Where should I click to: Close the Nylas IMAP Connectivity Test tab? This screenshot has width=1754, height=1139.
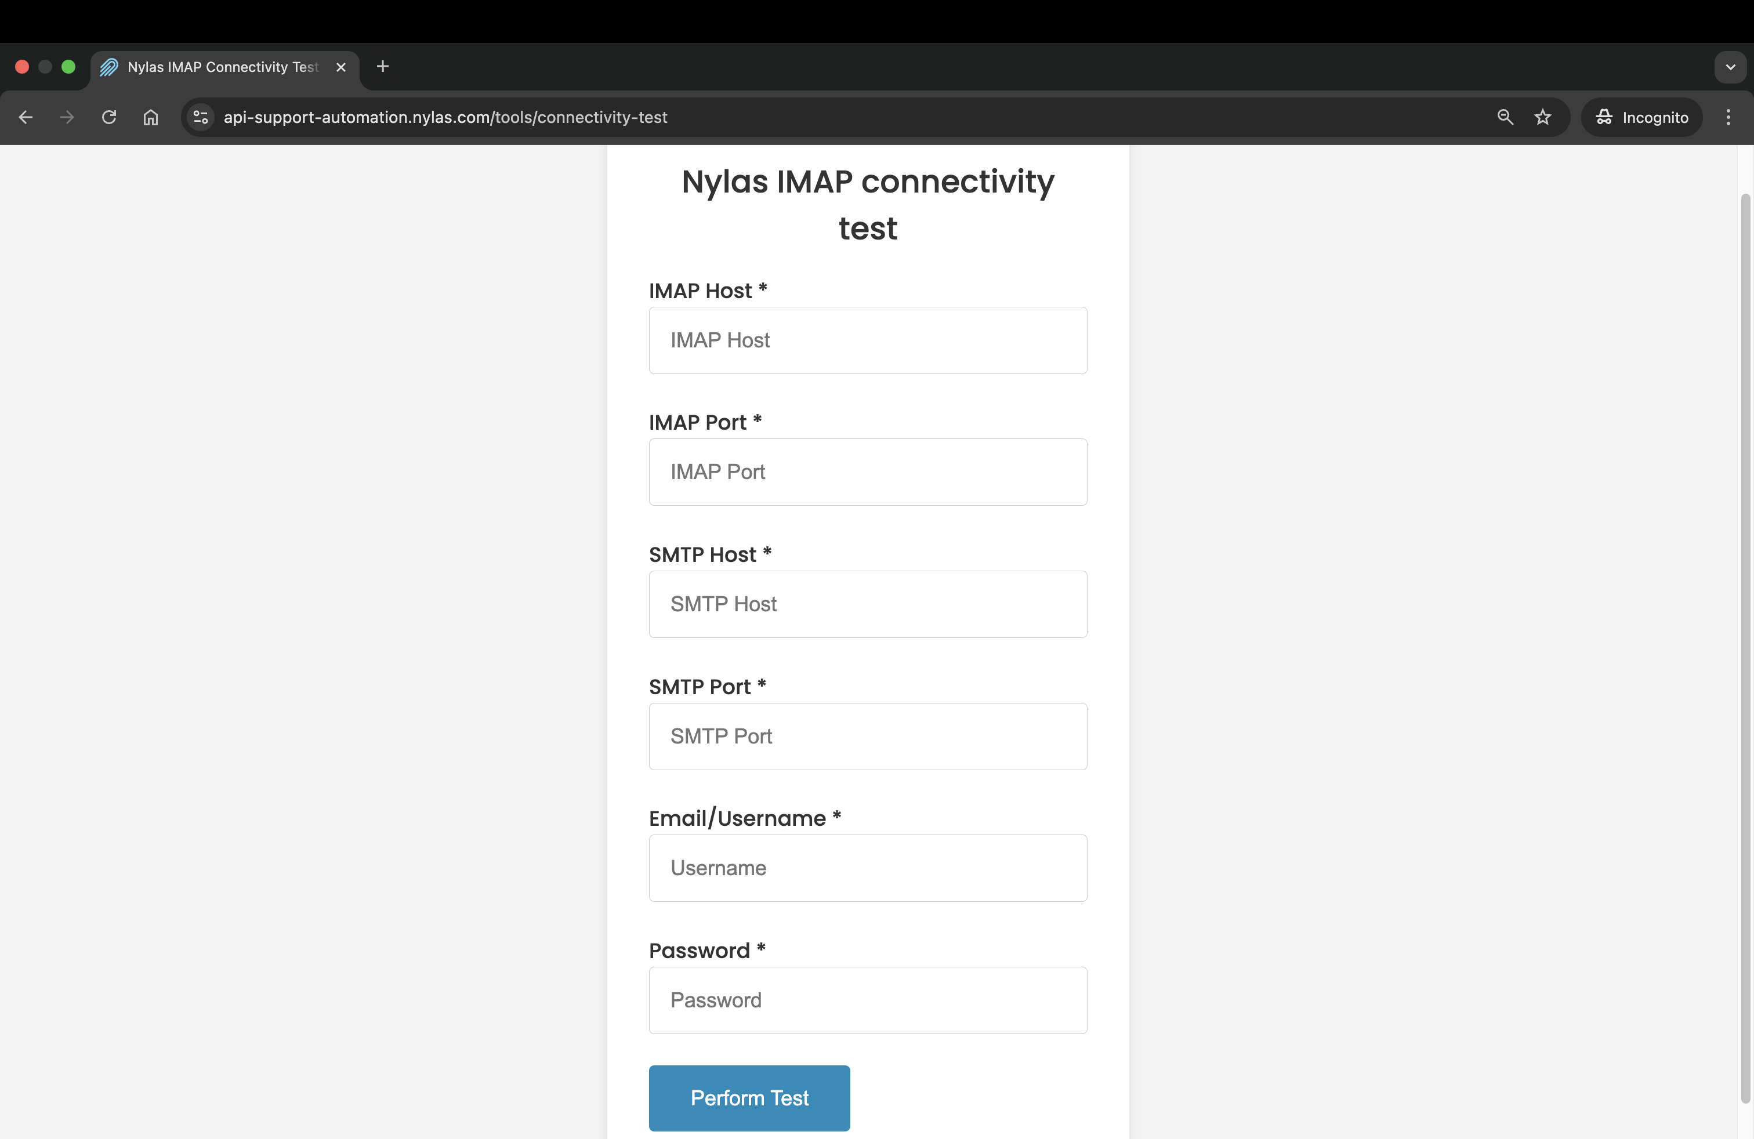(x=341, y=67)
